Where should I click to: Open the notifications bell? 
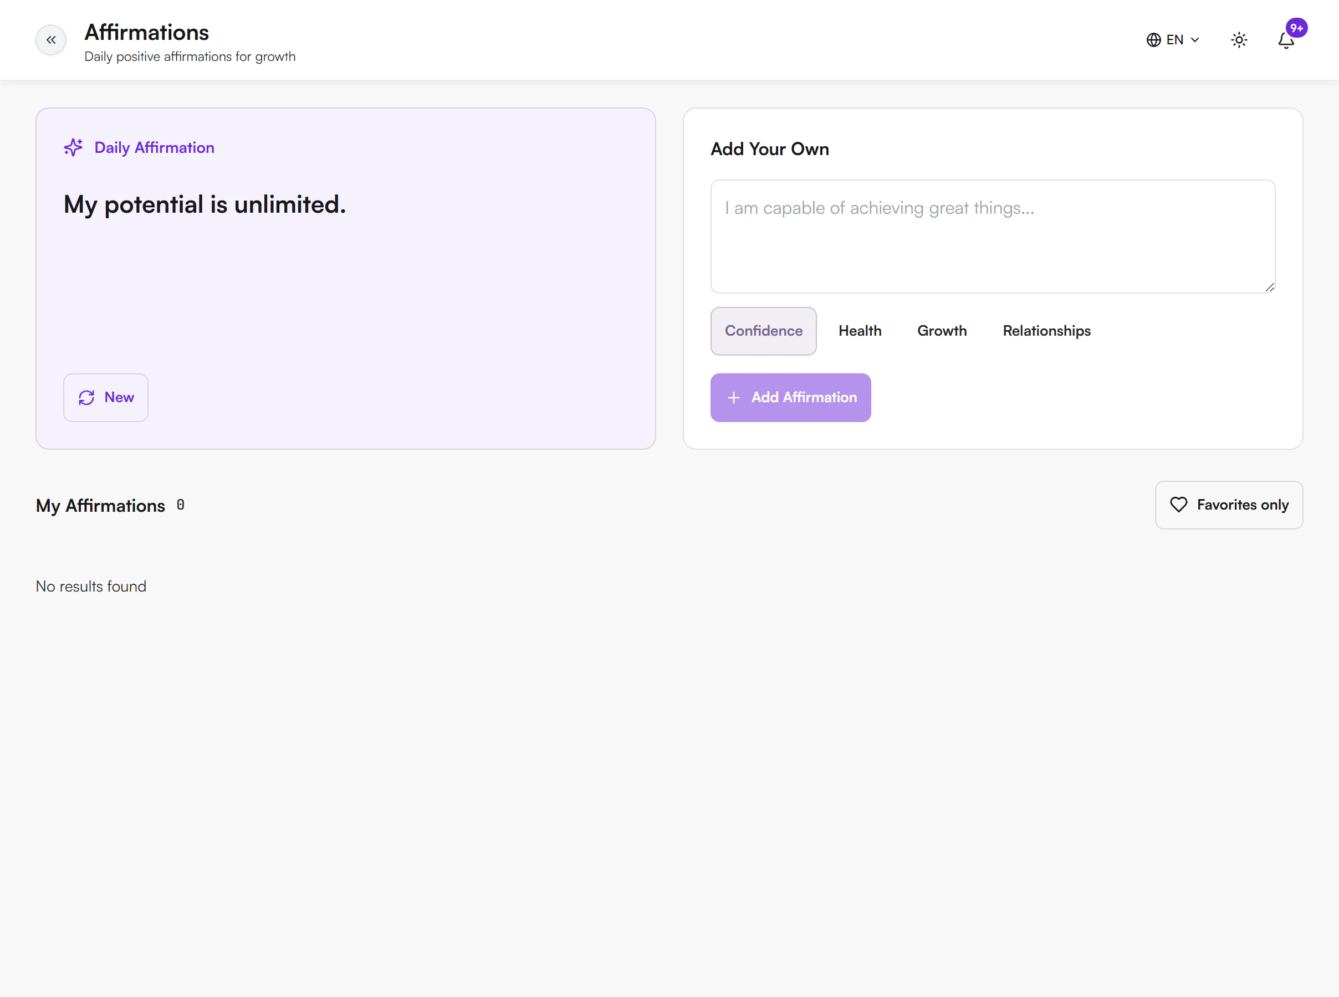[x=1286, y=40]
